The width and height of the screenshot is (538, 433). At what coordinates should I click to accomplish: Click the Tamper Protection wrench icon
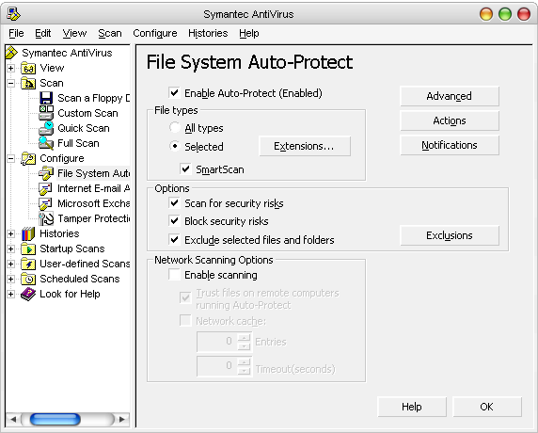46,218
